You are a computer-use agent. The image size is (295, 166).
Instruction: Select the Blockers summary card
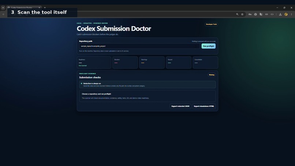pos(125,62)
